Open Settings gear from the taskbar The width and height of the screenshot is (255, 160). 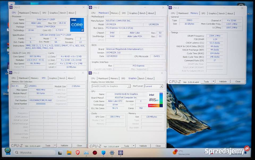(x=112, y=153)
